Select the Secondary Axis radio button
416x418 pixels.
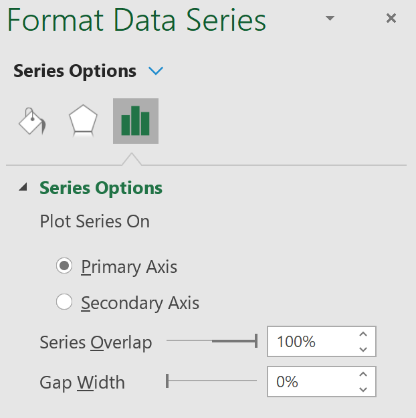coord(64,302)
